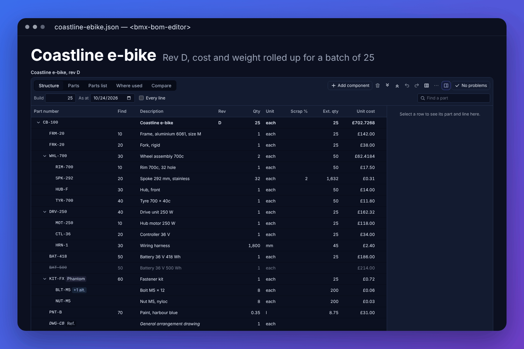Click the 1,632 extended quantity cell
This screenshot has height=349, width=524.
tap(332, 179)
